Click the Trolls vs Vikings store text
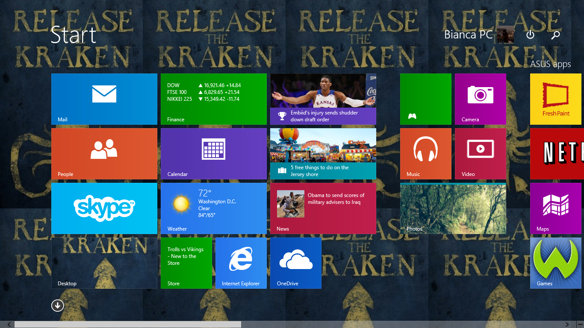 point(186,256)
